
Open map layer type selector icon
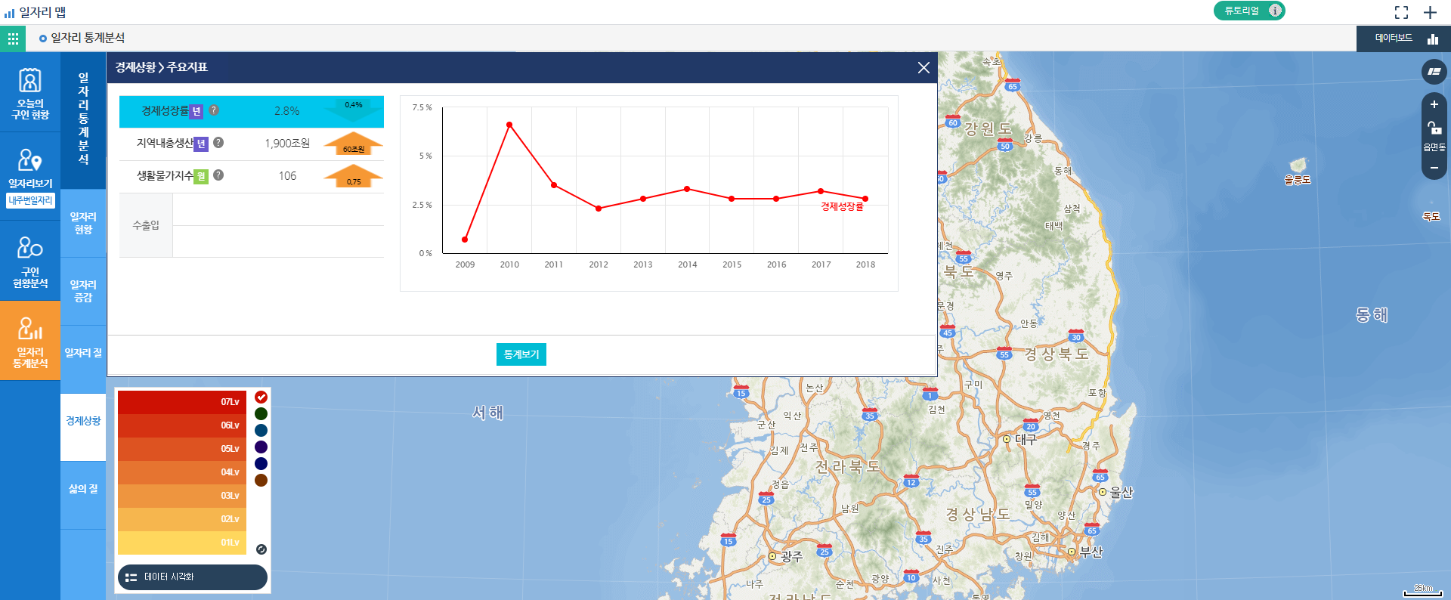point(1434,72)
